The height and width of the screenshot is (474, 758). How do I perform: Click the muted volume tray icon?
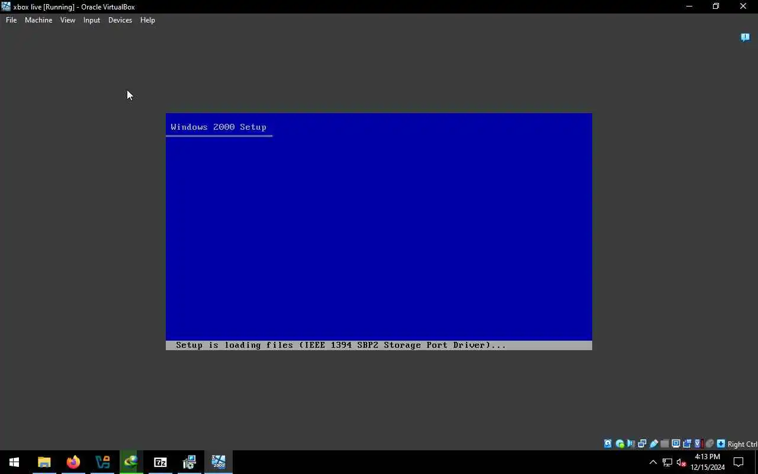click(x=681, y=462)
